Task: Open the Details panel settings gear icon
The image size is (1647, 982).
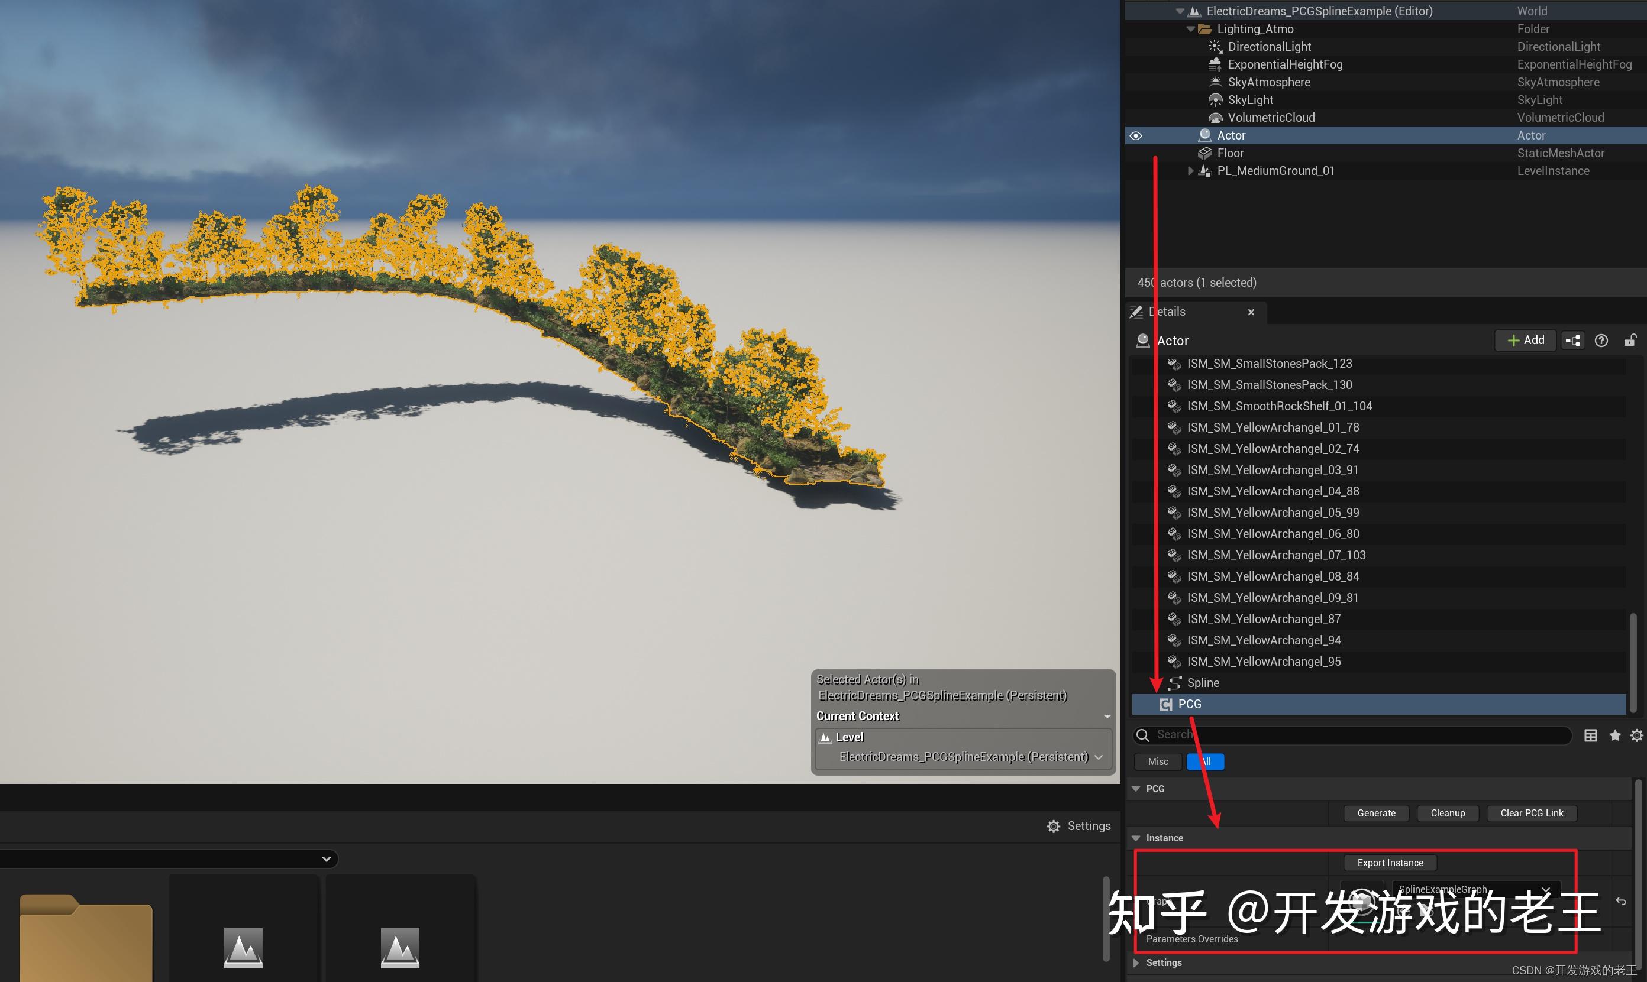Action: pos(1636,735)
